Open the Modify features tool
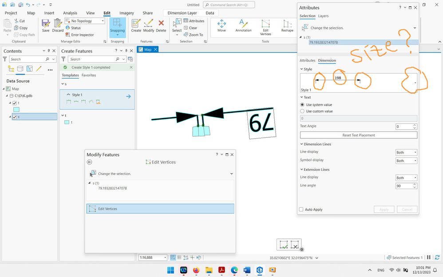This screenshot has height=277, width=443. click(149, 25)
